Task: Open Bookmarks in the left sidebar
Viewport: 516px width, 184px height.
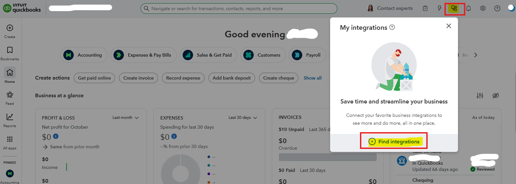Action: click(10, 53)
